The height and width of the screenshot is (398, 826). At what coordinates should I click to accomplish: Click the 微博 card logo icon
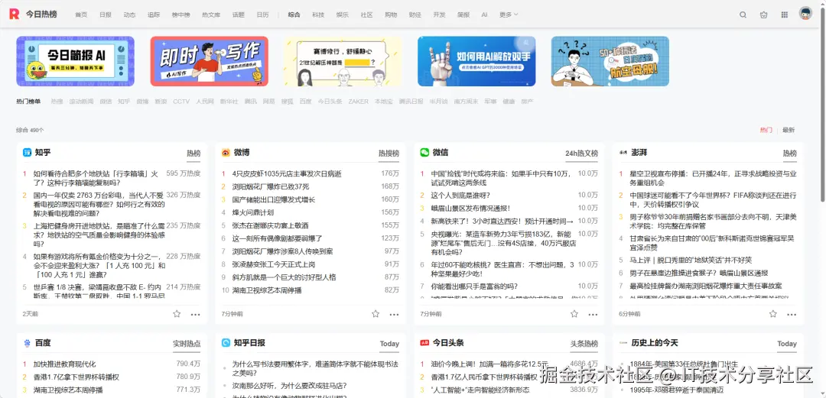(226, 153)
